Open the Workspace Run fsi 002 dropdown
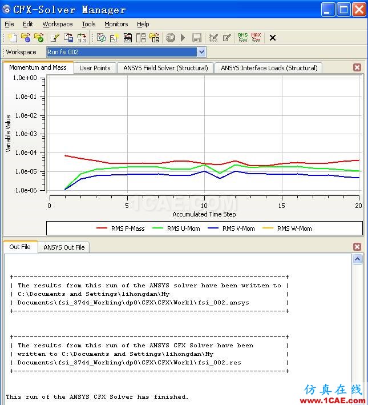The width and height of the screenshot is (368, 405). [x=201, y=52]
